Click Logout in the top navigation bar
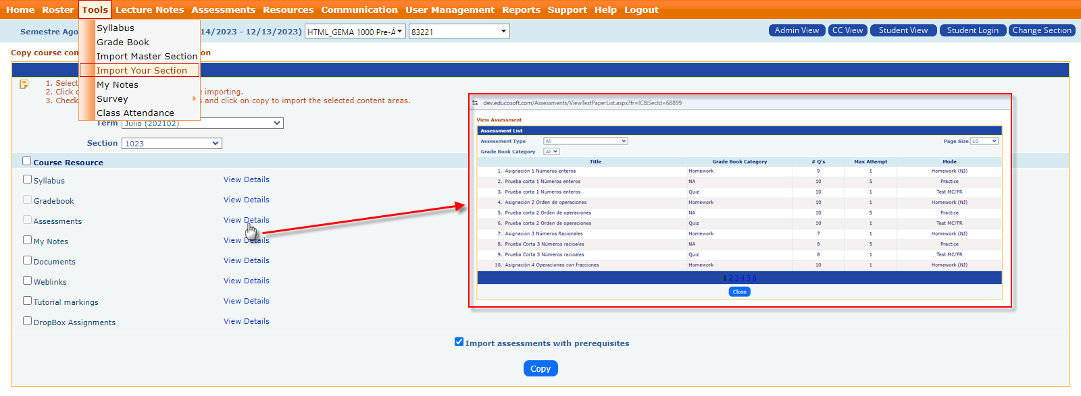Image resolution: width=1081 pixels, height=396 pixels. click(x=641, y=9)
